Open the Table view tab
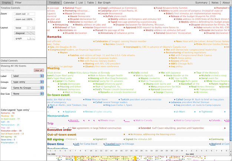The image size is (232, 161). [x=90, y=3]
